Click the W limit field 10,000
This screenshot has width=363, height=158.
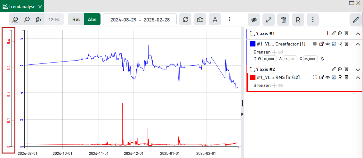tap(270, 59)
